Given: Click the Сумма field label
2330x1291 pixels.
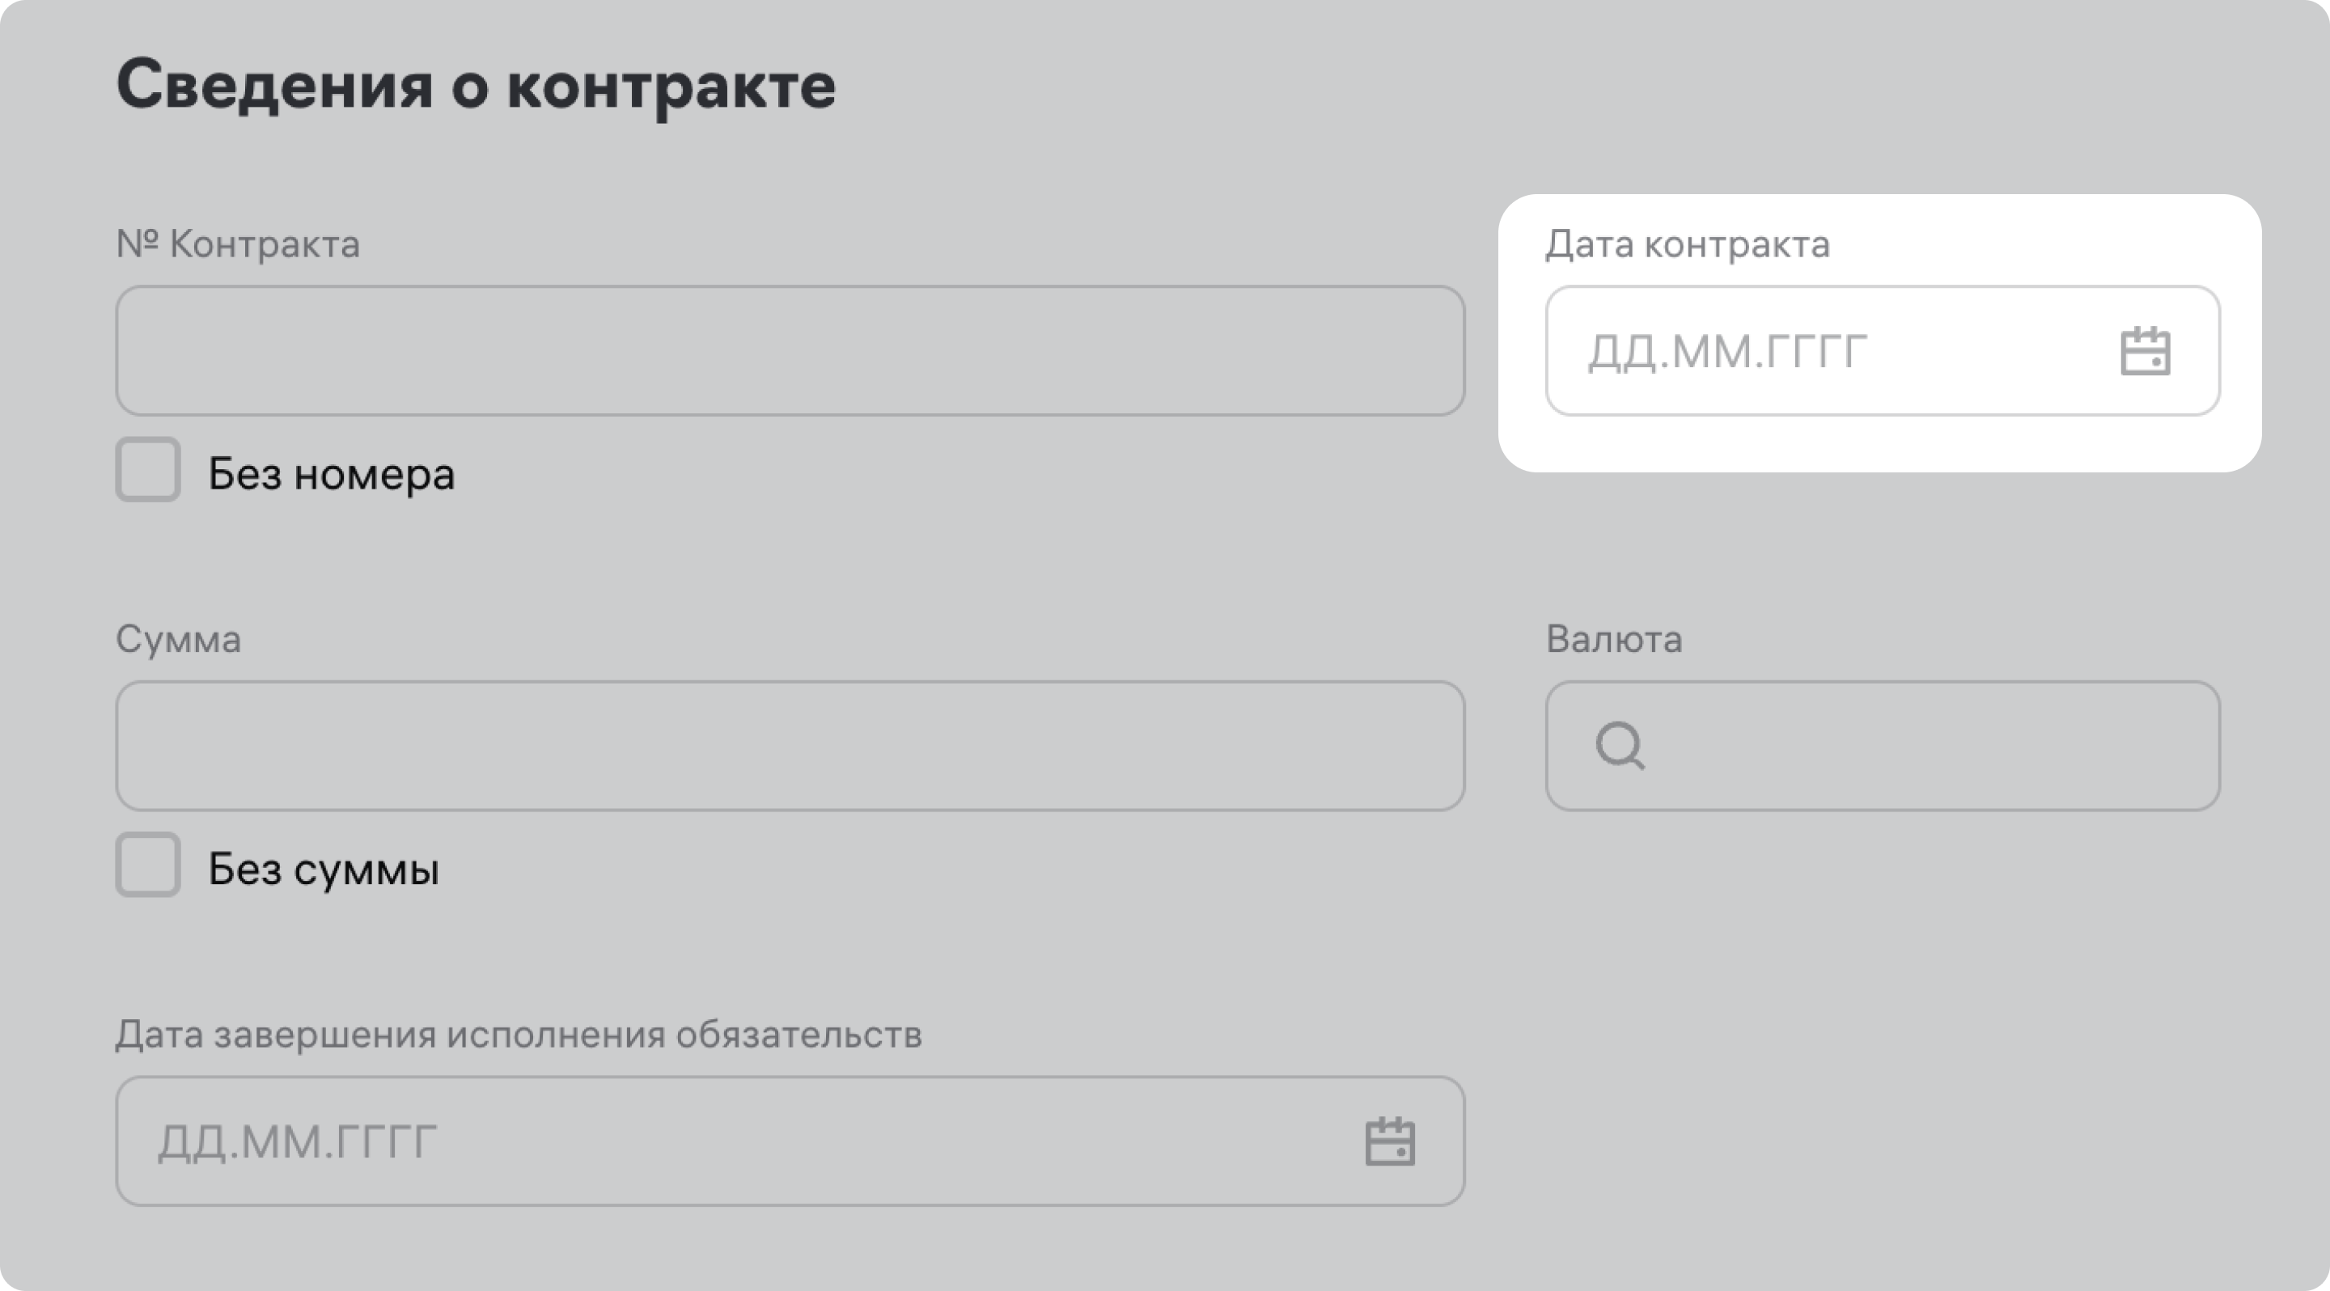Looking at the screenshot, I should 178,639.
